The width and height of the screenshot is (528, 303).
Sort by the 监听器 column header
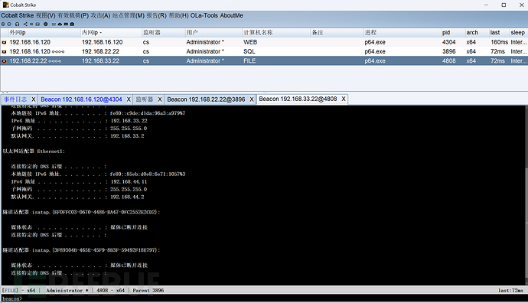(163, 33)
